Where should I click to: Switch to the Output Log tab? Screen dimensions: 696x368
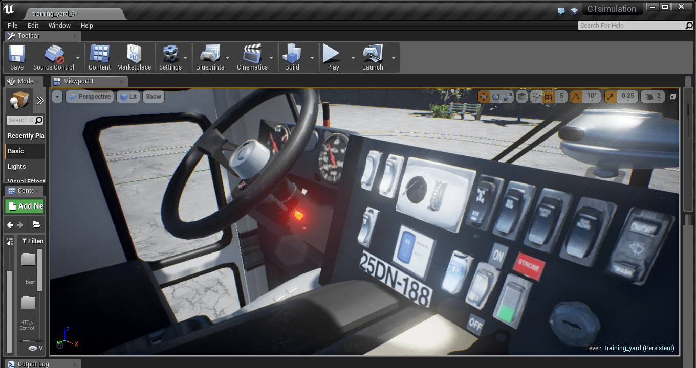tap(33, 364)
